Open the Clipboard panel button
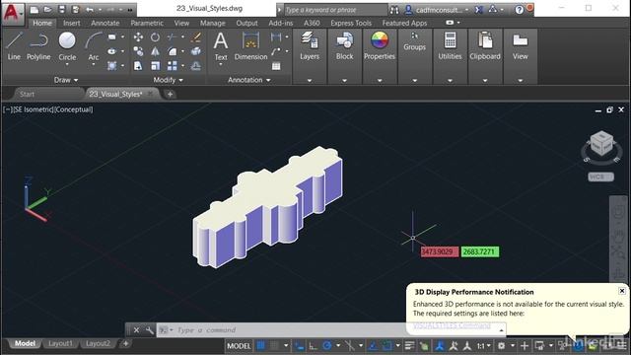Image resolution: width=631 pixels, height=355 pixels. click(485, 46)
